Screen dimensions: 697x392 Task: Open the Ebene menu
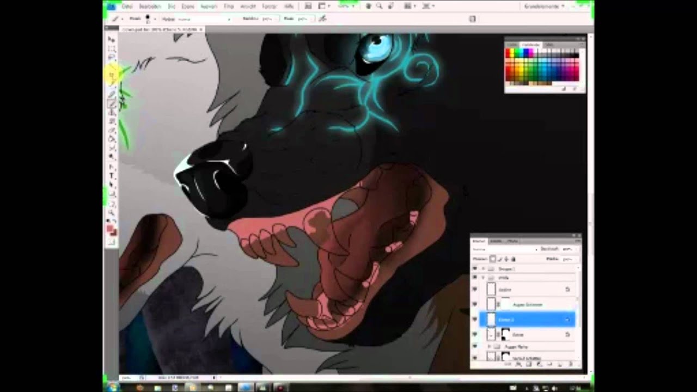pyautogui.click(x=188, y=6)
